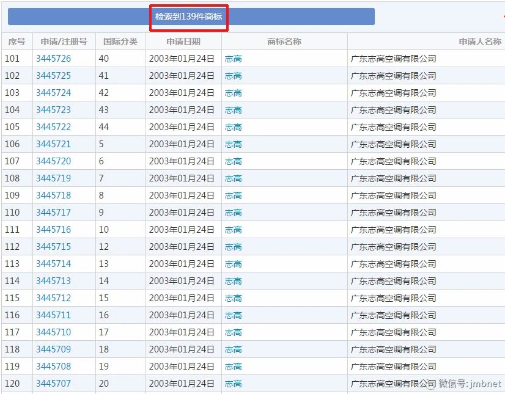Open registration number 3445718 link
The width and height of the screenshot is (505, 394).
click(x=53, y=195)
